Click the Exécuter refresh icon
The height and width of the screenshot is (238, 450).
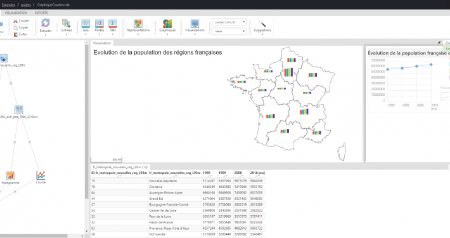click(x=46, y=23)
